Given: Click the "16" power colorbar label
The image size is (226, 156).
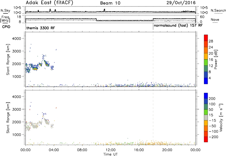Looking at the screenshot, I should [x=211, y=60].
